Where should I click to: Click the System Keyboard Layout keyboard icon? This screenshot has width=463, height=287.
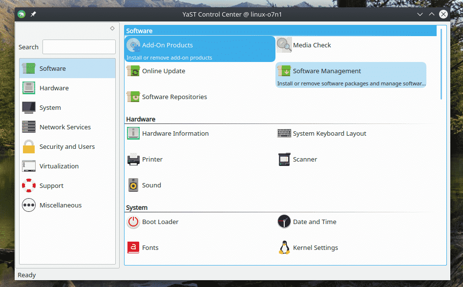click(284, 133)
